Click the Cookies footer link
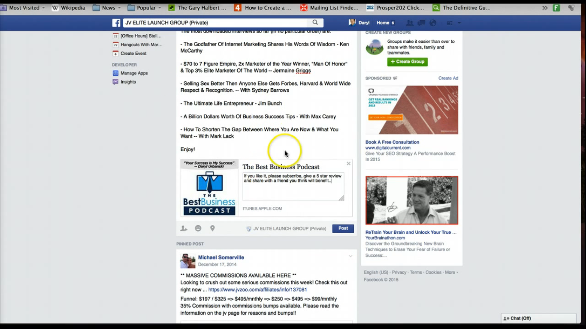586x329 pixels. pyautogui.click(x=433, y=272)
